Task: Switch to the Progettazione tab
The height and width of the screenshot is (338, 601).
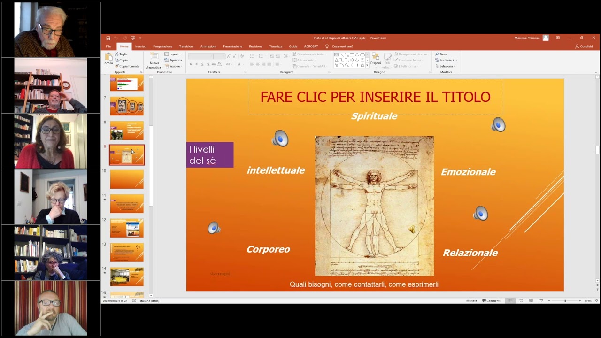Action: [162, 46]
